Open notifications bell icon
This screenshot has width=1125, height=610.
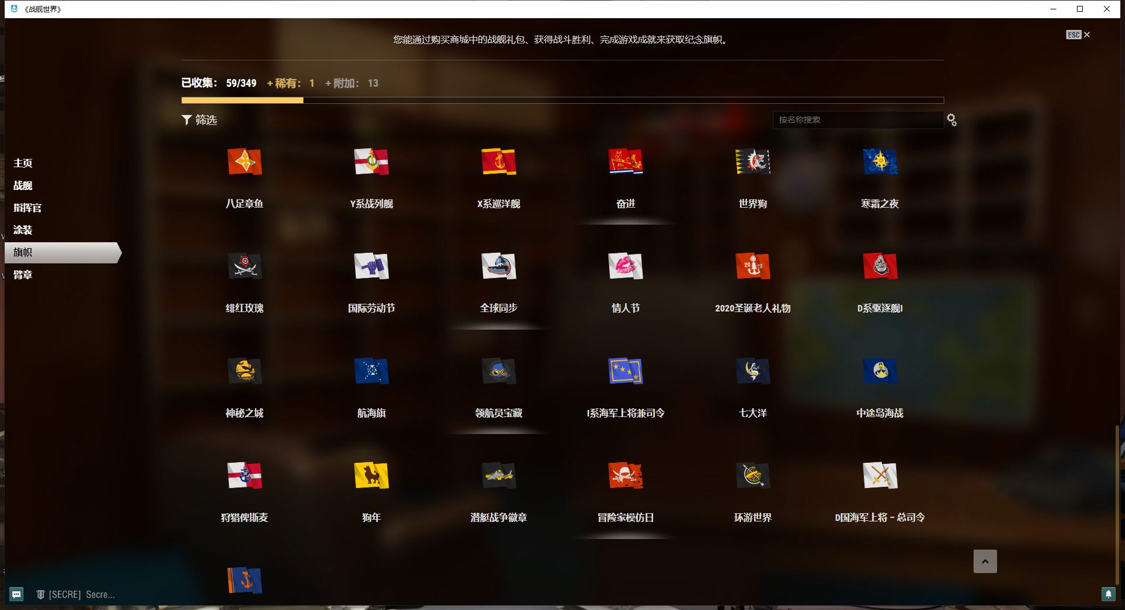click(1108, 594)
